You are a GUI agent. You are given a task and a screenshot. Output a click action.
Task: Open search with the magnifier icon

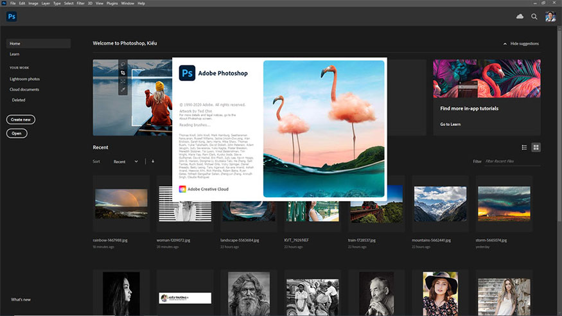[534, 17]
